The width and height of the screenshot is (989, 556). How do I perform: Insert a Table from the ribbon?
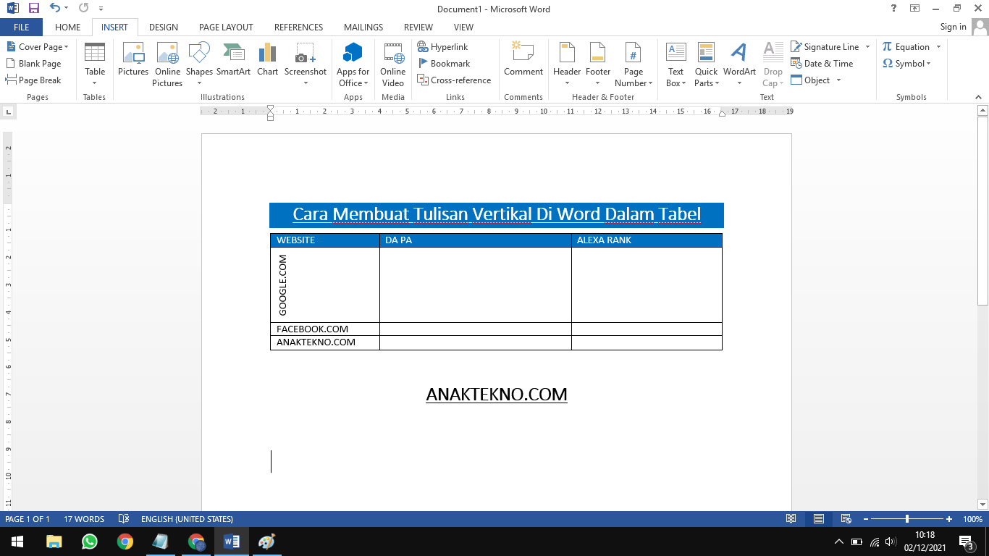pyautogui.click(x=95, y=64)
